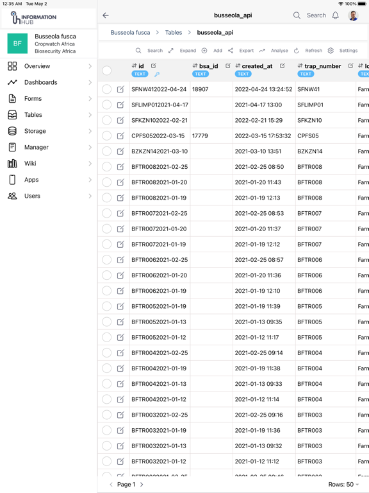Click the table Search toolbar icon
369x493 pixels.
click(138, 51)
